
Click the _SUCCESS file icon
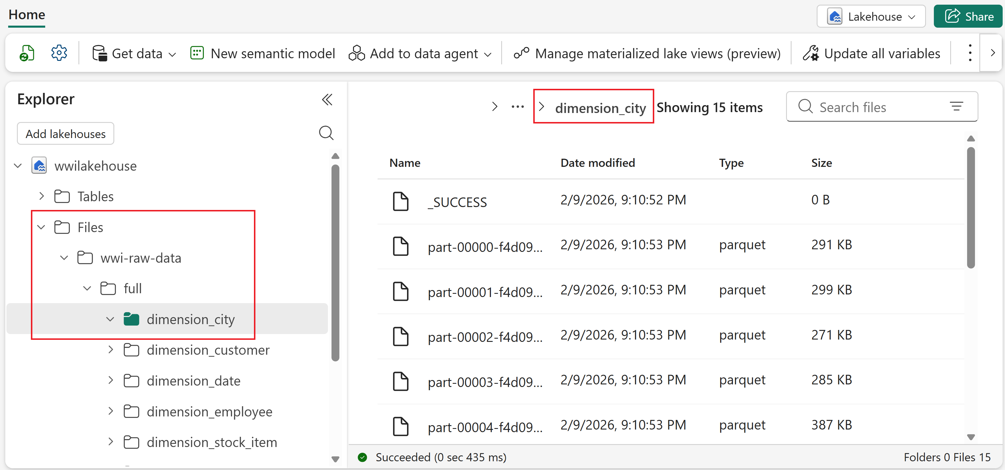tap(400, 201)
